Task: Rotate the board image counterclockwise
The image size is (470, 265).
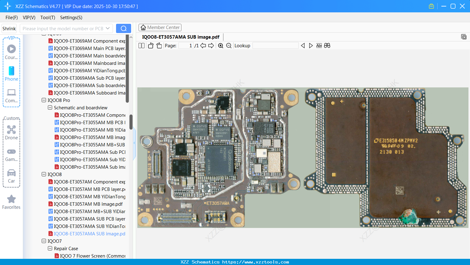Action: tap(150, 45)
